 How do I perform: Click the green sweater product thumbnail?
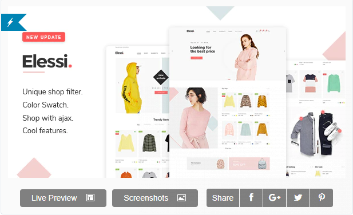(x=334, y=83)
